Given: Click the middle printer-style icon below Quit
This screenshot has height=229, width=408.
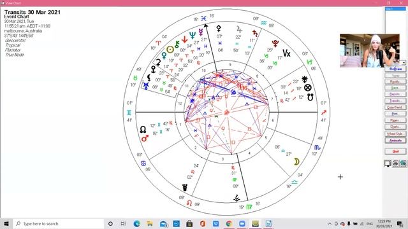Looking at the screenshot, I should pos(395,163).
